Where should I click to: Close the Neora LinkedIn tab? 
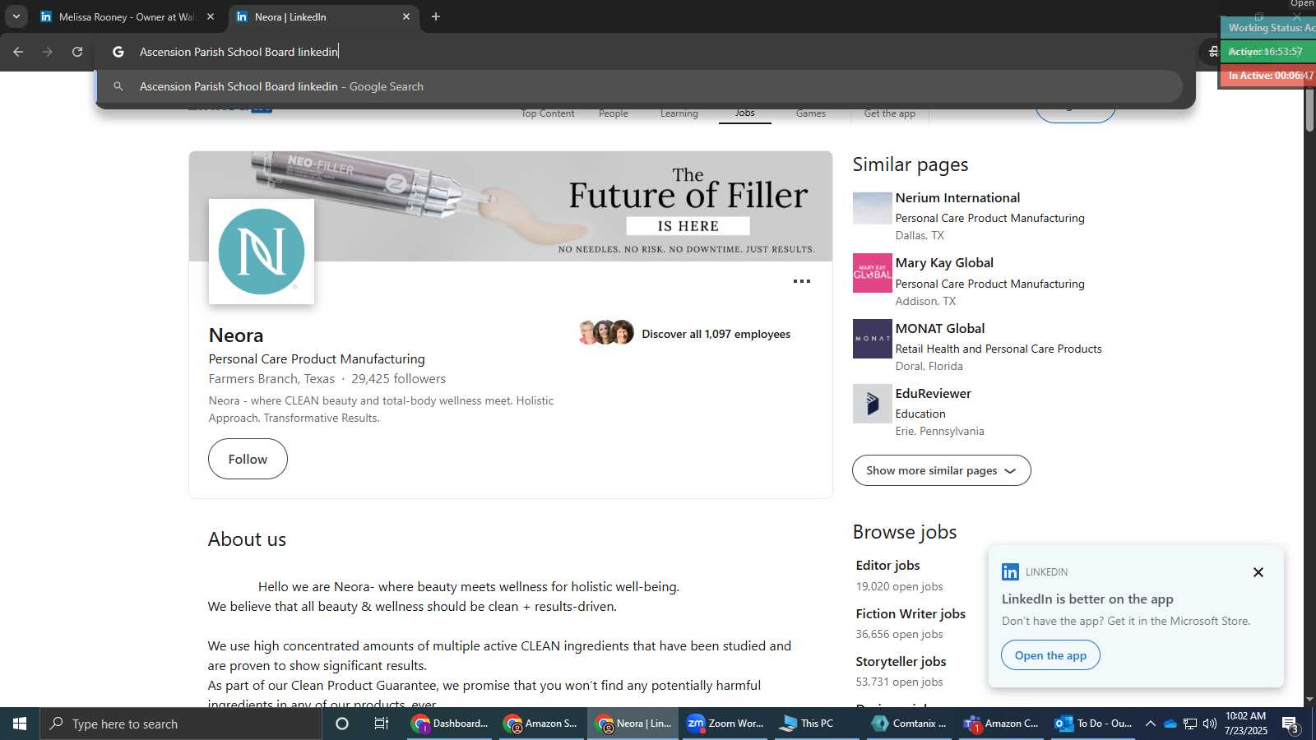point(406,16)
